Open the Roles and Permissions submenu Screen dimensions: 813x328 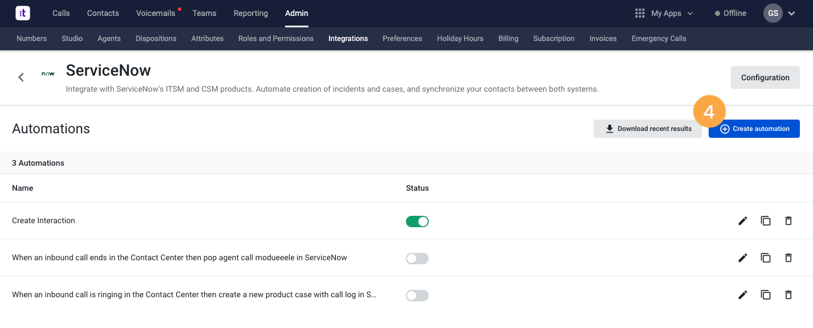276,39
